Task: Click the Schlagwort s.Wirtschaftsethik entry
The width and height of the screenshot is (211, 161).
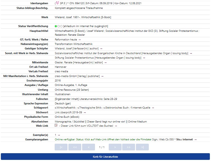Action: (65, 108)
